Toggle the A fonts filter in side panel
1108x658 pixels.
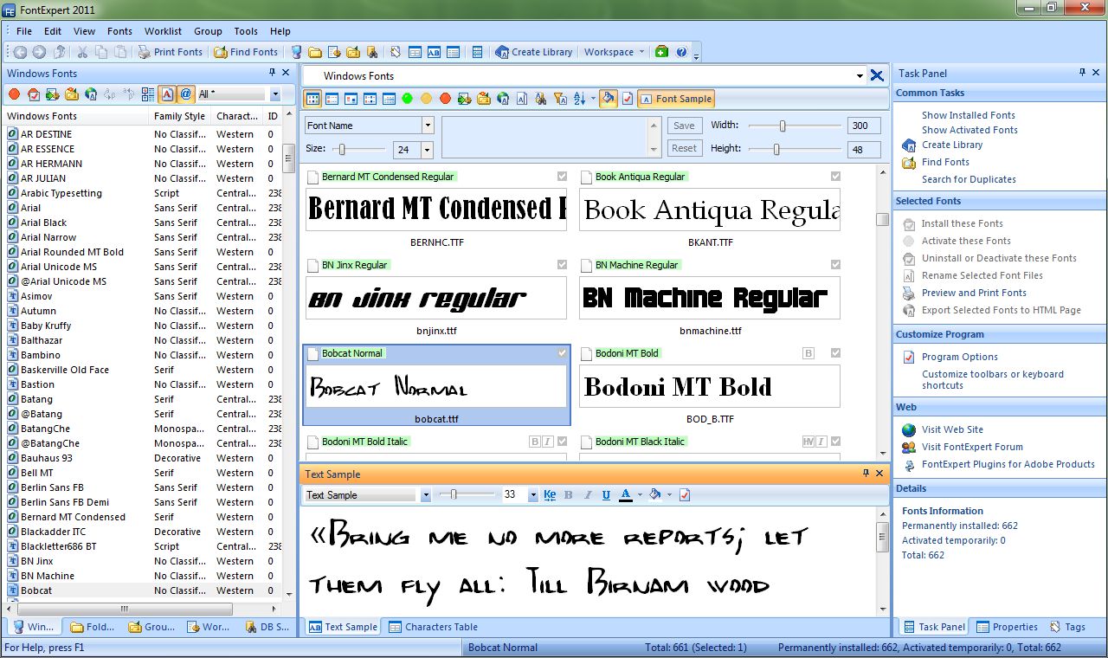point(167,94)
